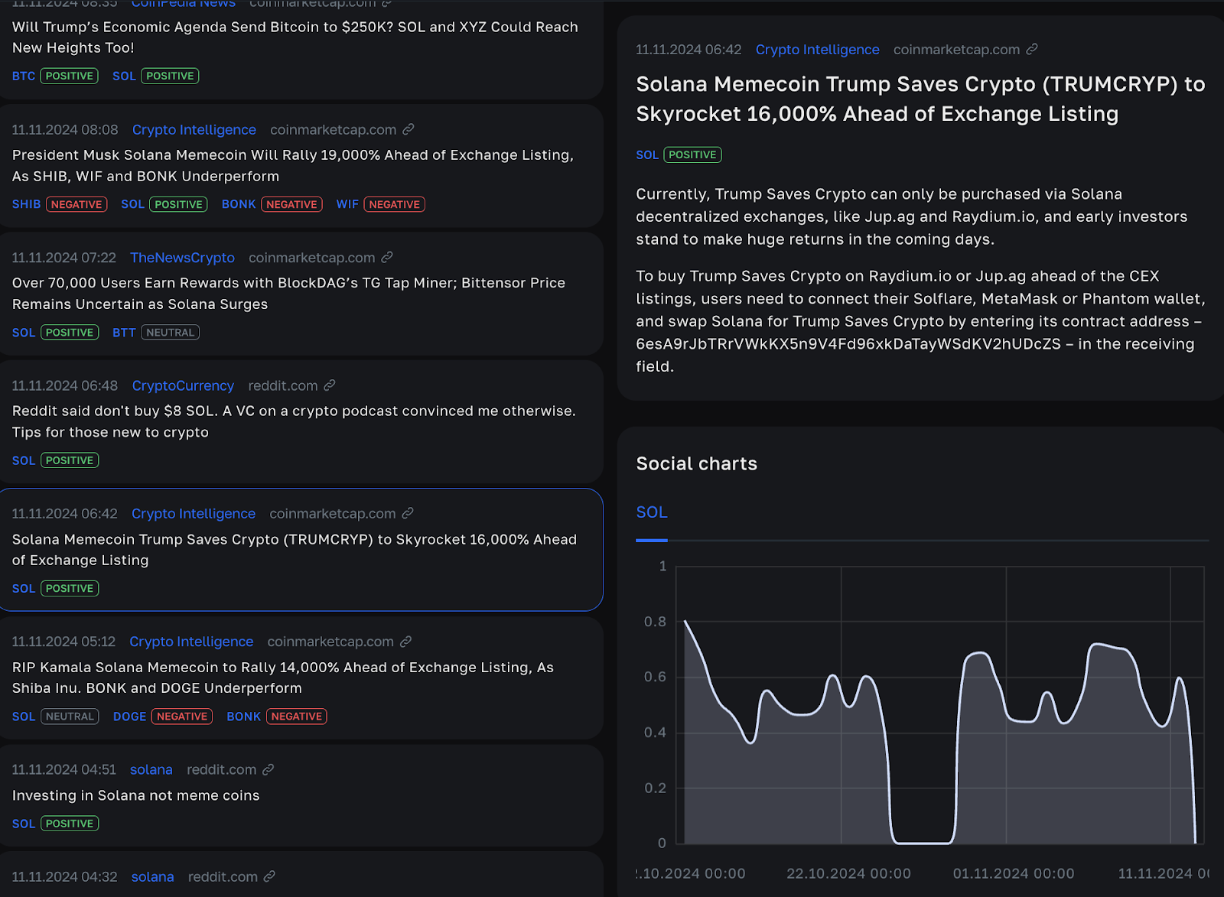This screenshot has width=1224, height=897.
Task: Open solana source link at 04:32
Action: click(152, 876)
